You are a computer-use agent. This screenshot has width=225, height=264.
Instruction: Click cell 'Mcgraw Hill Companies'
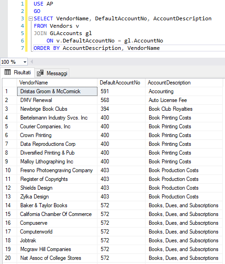pos(57,249)
